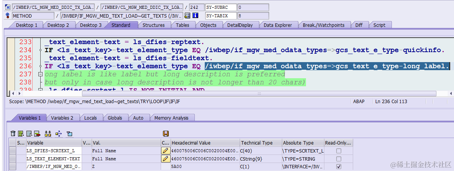Click the gear icon beside METHOD field

(x=8, y=16)
